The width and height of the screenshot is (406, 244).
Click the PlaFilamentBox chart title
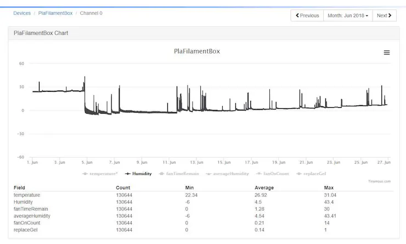click(196, 51)
